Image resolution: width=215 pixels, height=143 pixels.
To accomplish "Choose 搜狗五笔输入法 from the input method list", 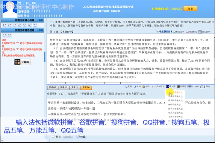I will click(x=175, y=108).
